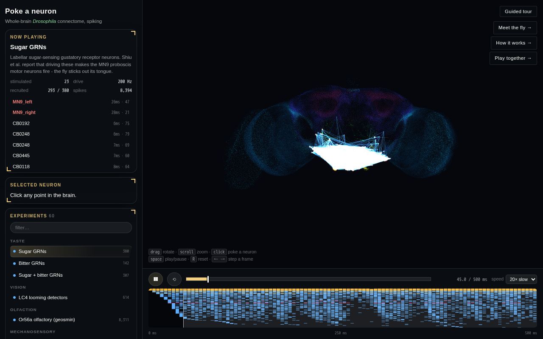
Task: Click the 200 Hz drive value
Action: (x=125, y=81)
